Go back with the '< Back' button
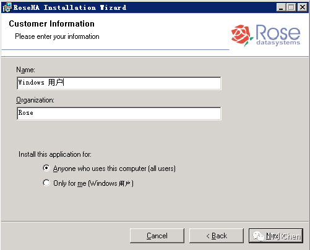The width and height of the screenshot is (310, 250). coord(217,236)
